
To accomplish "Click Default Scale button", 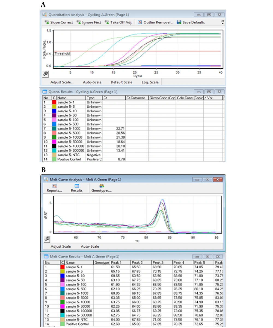I will pyautogui.click(x=121, y=82).
